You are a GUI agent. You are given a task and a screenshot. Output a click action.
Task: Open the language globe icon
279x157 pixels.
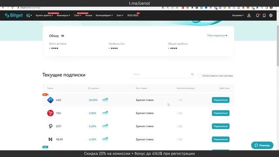(x=271, y=16)
